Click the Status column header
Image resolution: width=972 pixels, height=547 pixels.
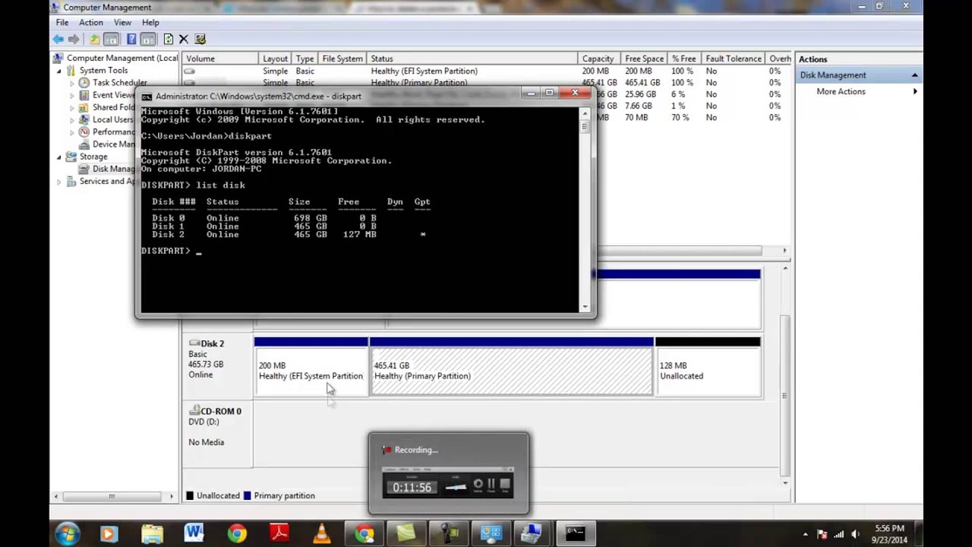472,58
